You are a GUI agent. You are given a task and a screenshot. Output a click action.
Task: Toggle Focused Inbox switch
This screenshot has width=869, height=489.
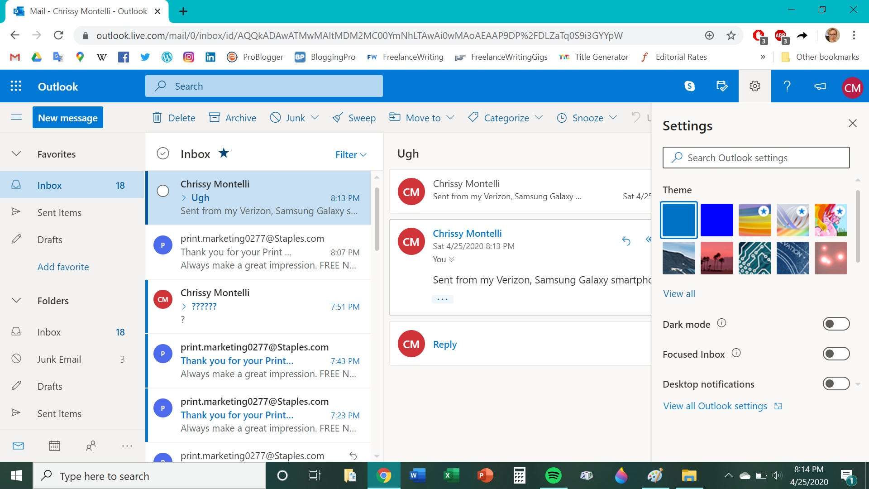836,354
